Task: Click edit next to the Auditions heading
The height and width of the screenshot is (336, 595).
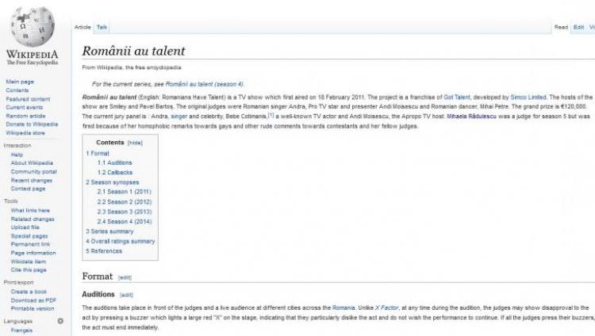Action: [126, 295]
